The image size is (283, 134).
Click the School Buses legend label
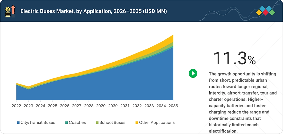[112, 123]
